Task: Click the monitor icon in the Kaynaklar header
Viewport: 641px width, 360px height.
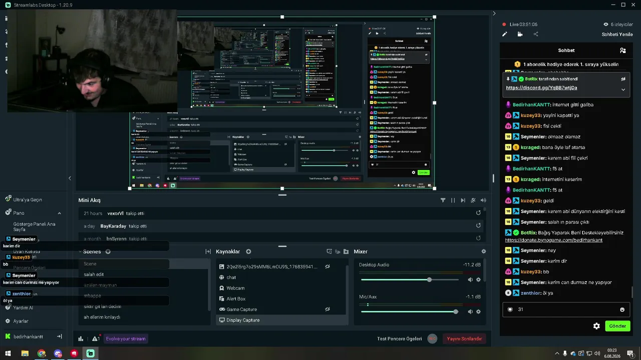Action: [x=330, y=251]
